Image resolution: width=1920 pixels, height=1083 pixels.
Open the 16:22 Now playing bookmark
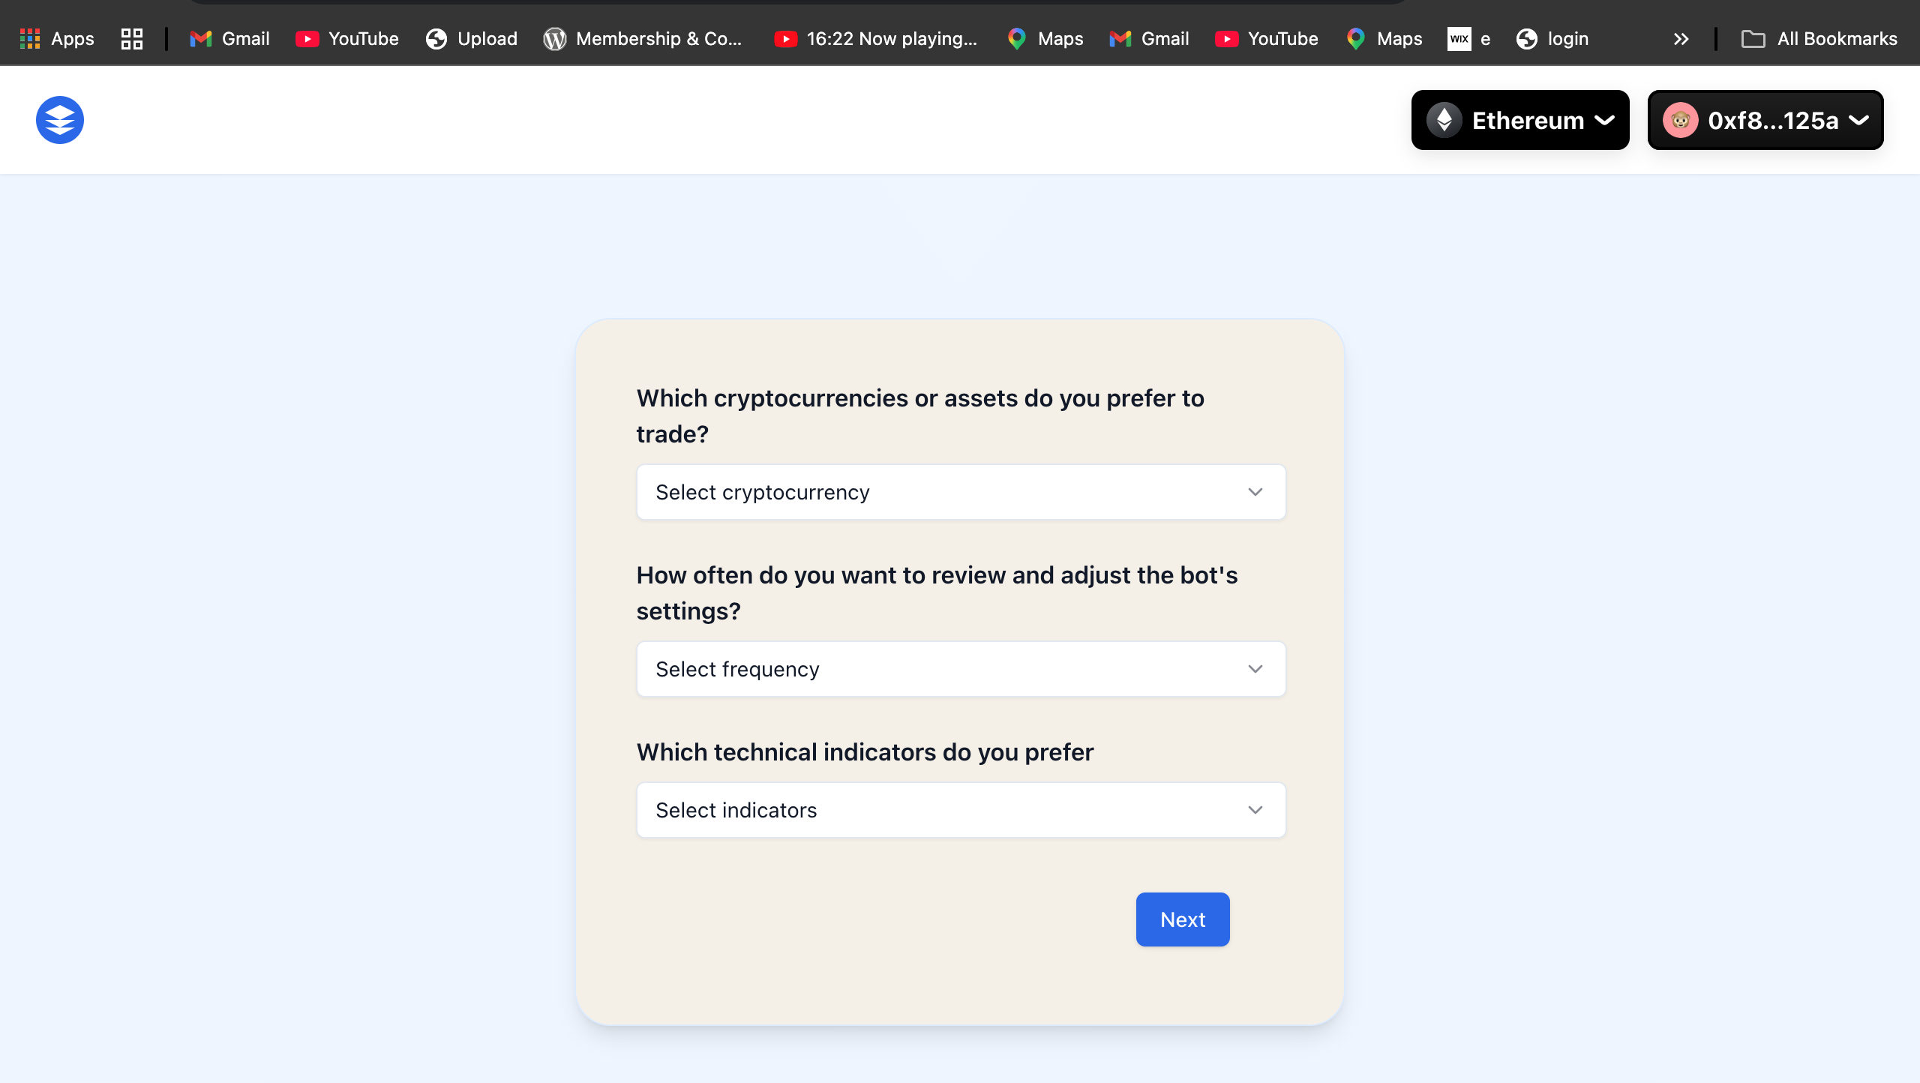876,39
